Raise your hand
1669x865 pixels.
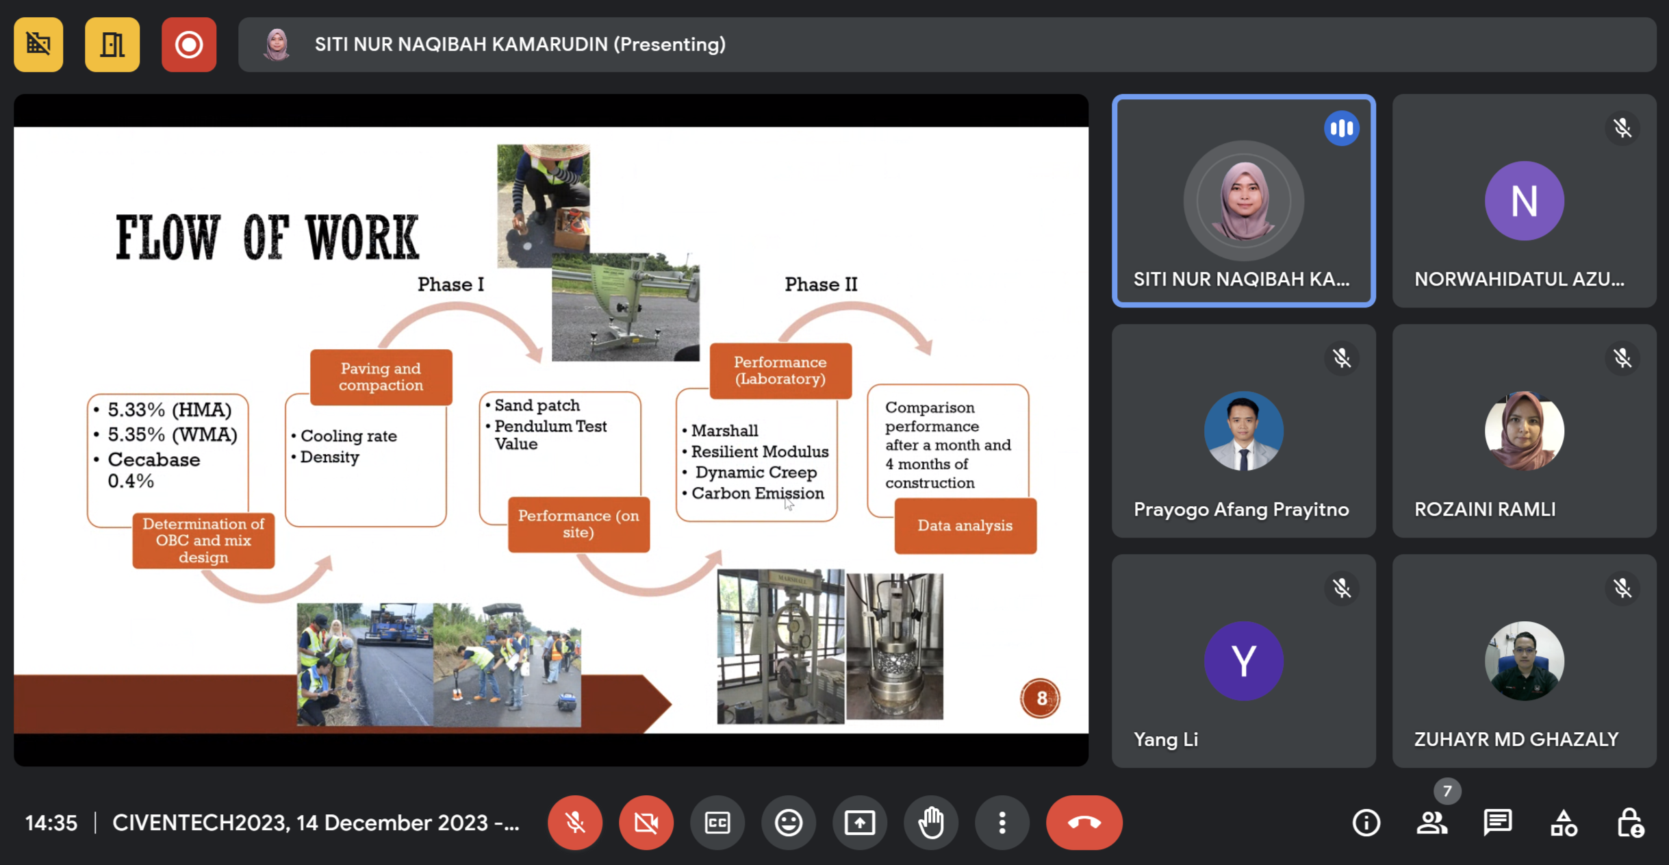[x=931, y=823]
